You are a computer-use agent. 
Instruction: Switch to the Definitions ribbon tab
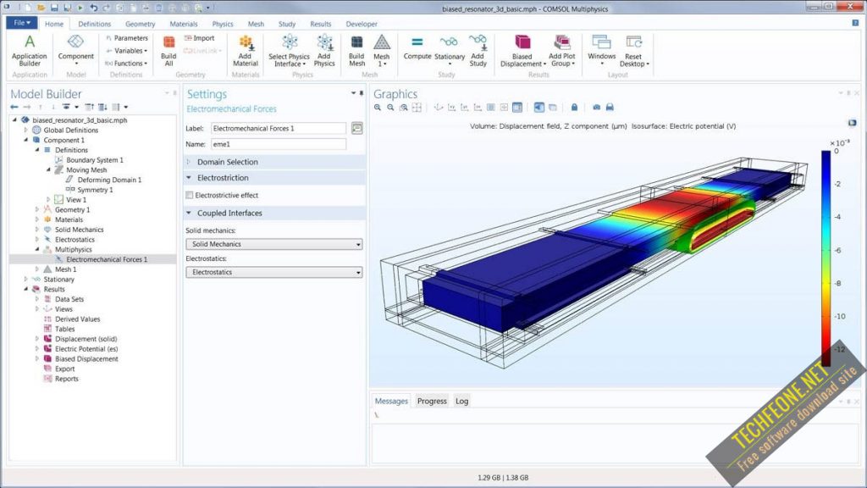click(95, 24)
